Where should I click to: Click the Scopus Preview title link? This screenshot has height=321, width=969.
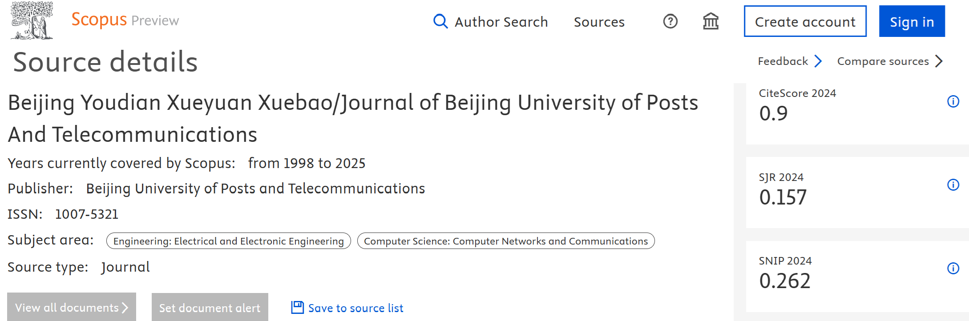pos(125,20)
